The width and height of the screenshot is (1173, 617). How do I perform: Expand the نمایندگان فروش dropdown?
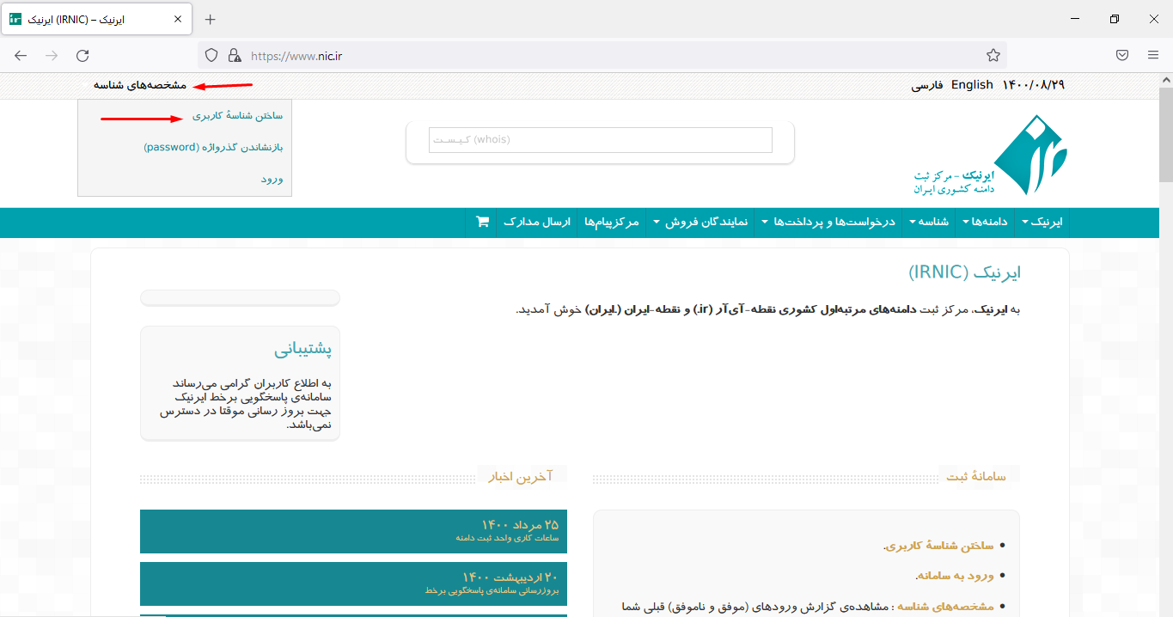(x=700, y=222)
